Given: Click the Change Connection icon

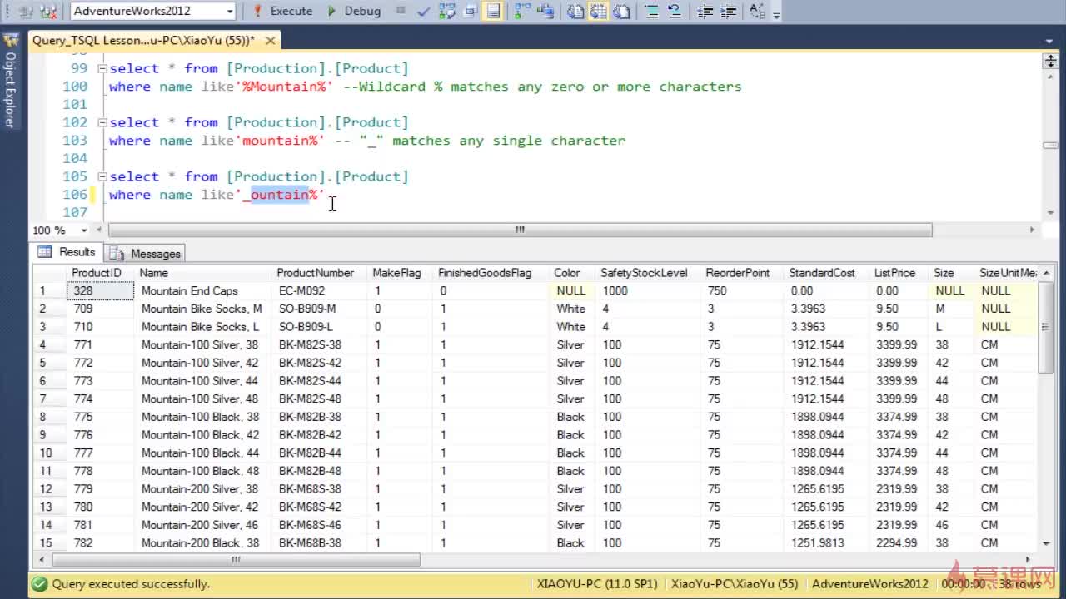Looking at the screenshot, I should coord(49,11).
